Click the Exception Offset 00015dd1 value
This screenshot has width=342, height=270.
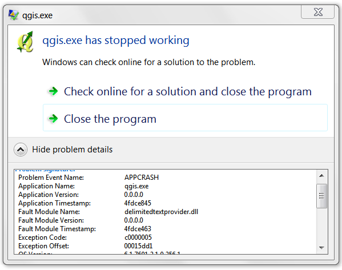(138, 246)
